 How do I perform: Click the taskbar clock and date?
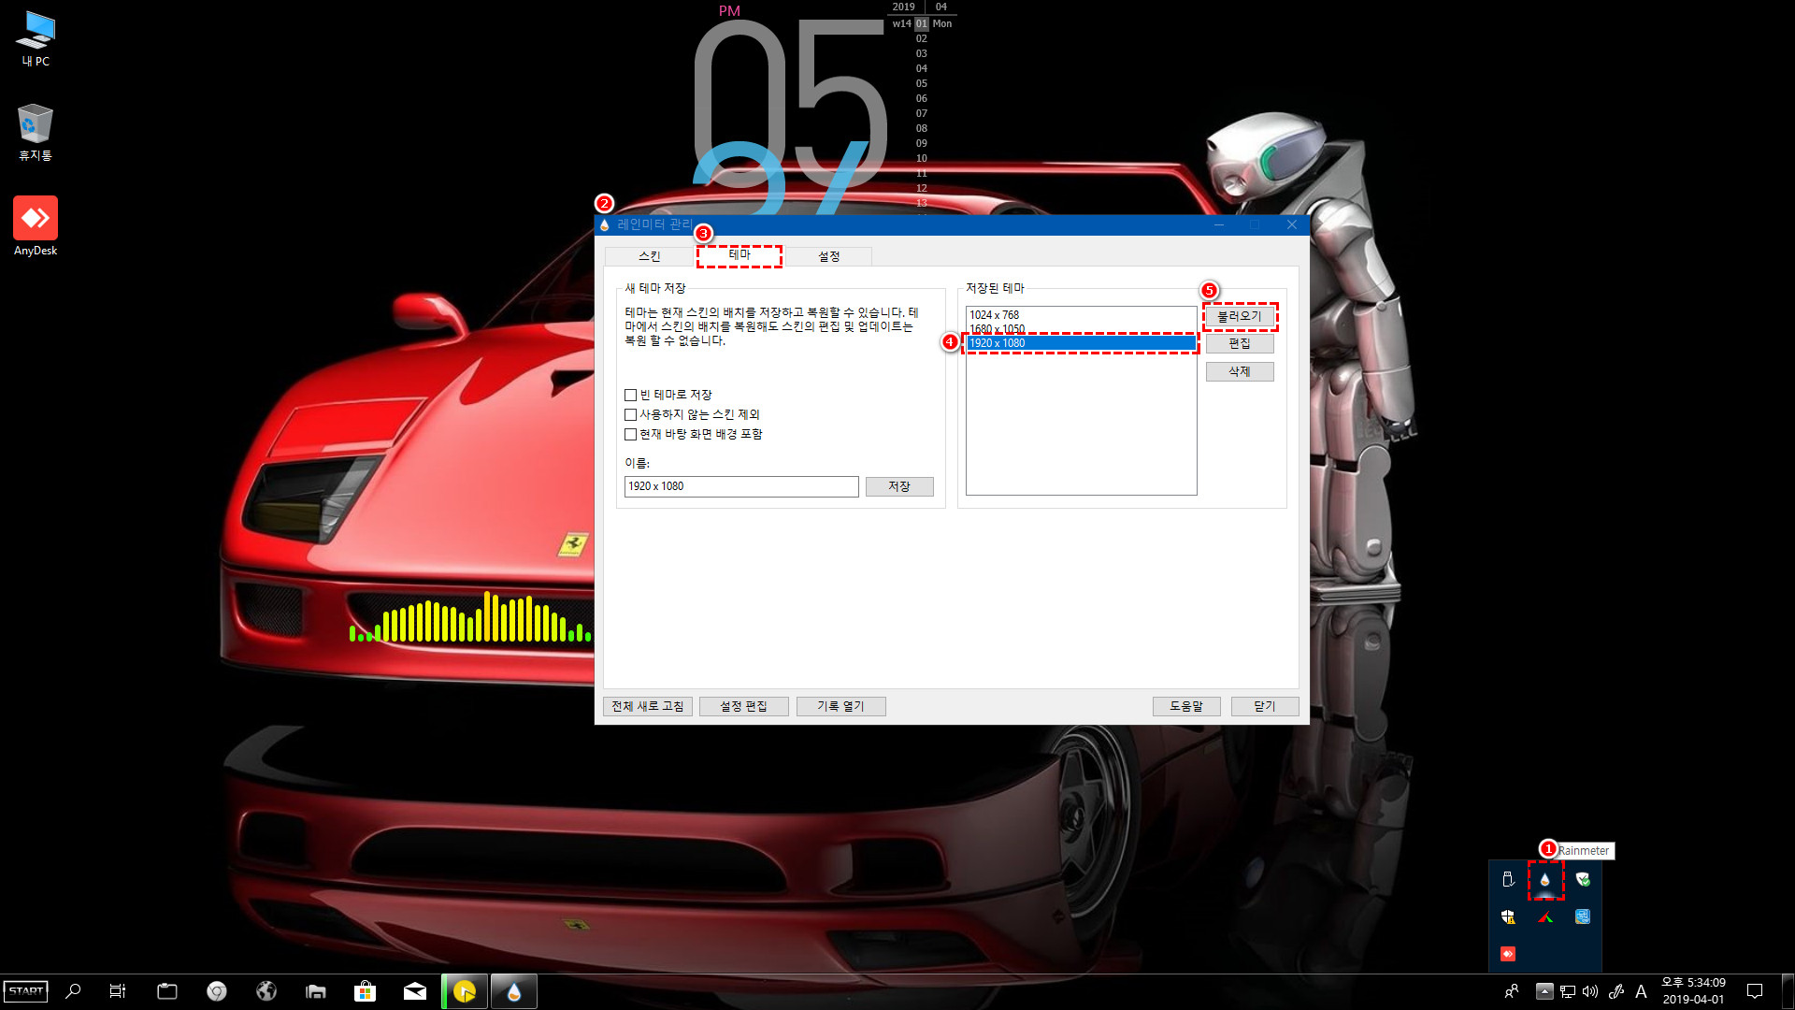click(1693, 991)
